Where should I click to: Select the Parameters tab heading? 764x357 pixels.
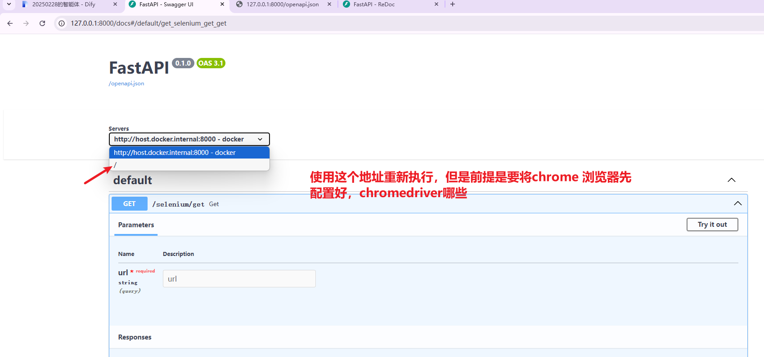coord(136,225)
